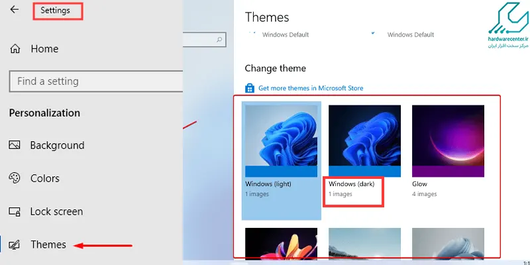Viewport: 530px width, 265px height.
Task: Click the Windows (dark) label
Action: (352, 184)
